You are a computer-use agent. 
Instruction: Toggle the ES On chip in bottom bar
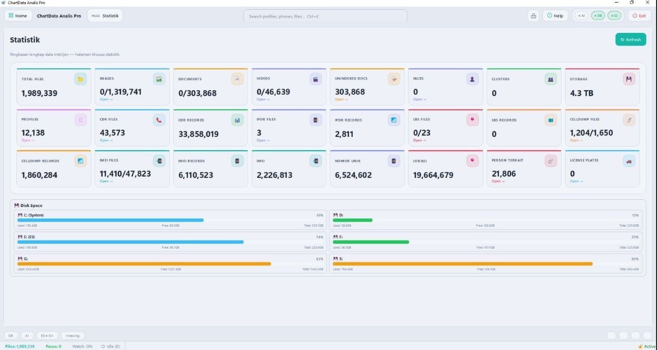point(47,336)
